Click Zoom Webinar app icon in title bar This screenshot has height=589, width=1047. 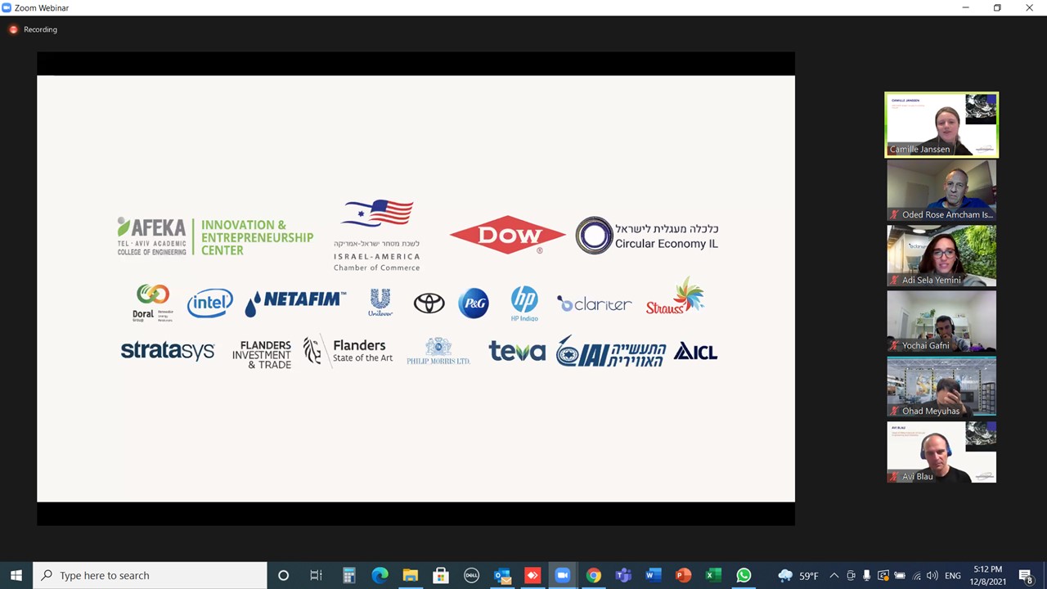click(x=7, y=7)
